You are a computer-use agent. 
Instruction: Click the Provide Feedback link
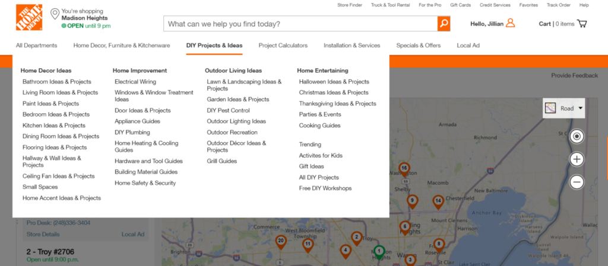pyautogui.click(x=574, y=75)
